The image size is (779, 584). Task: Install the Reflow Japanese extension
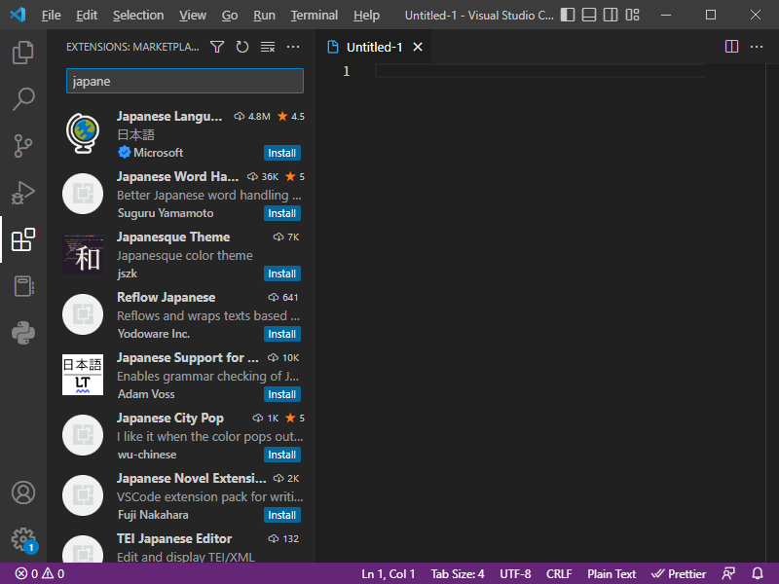click(281, 334)
